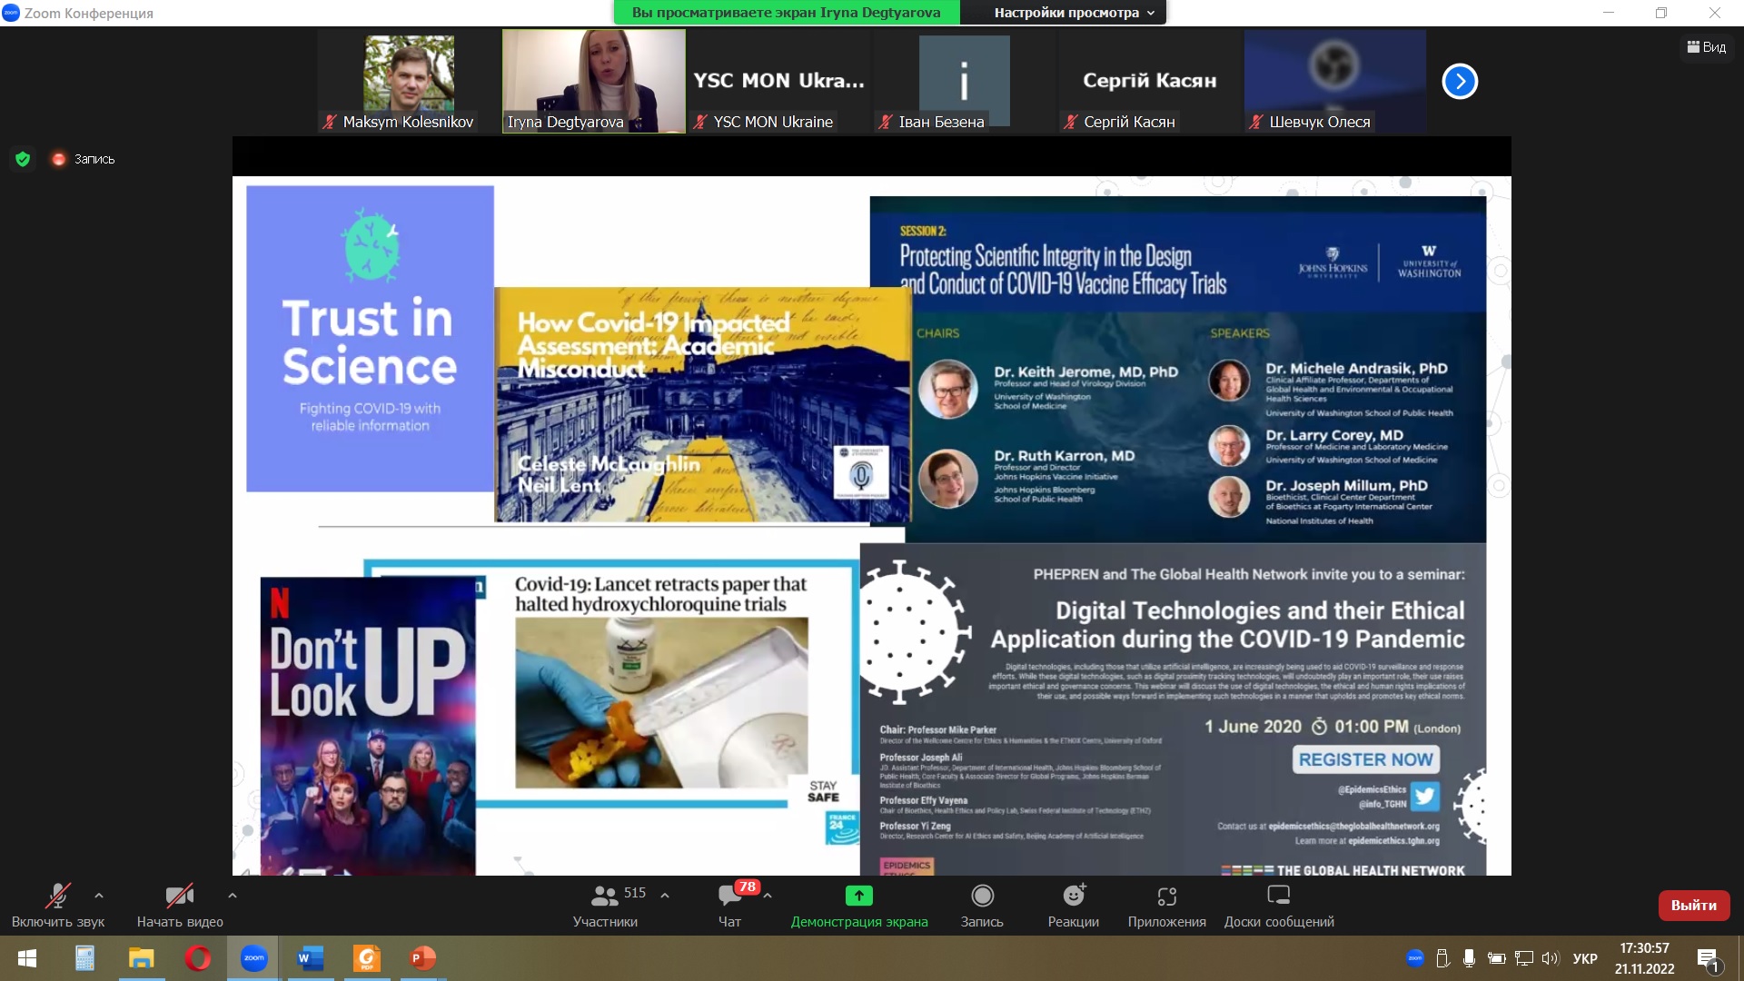Leave meeting with red Выйти button
This screenshot has height=981, width=1744.
[1693, 905]
